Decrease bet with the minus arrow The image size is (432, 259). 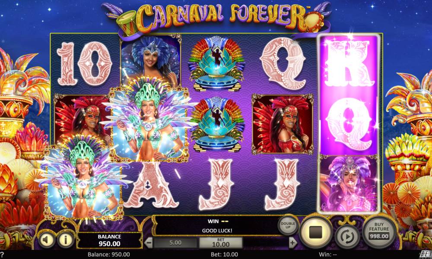pos(148,243)
